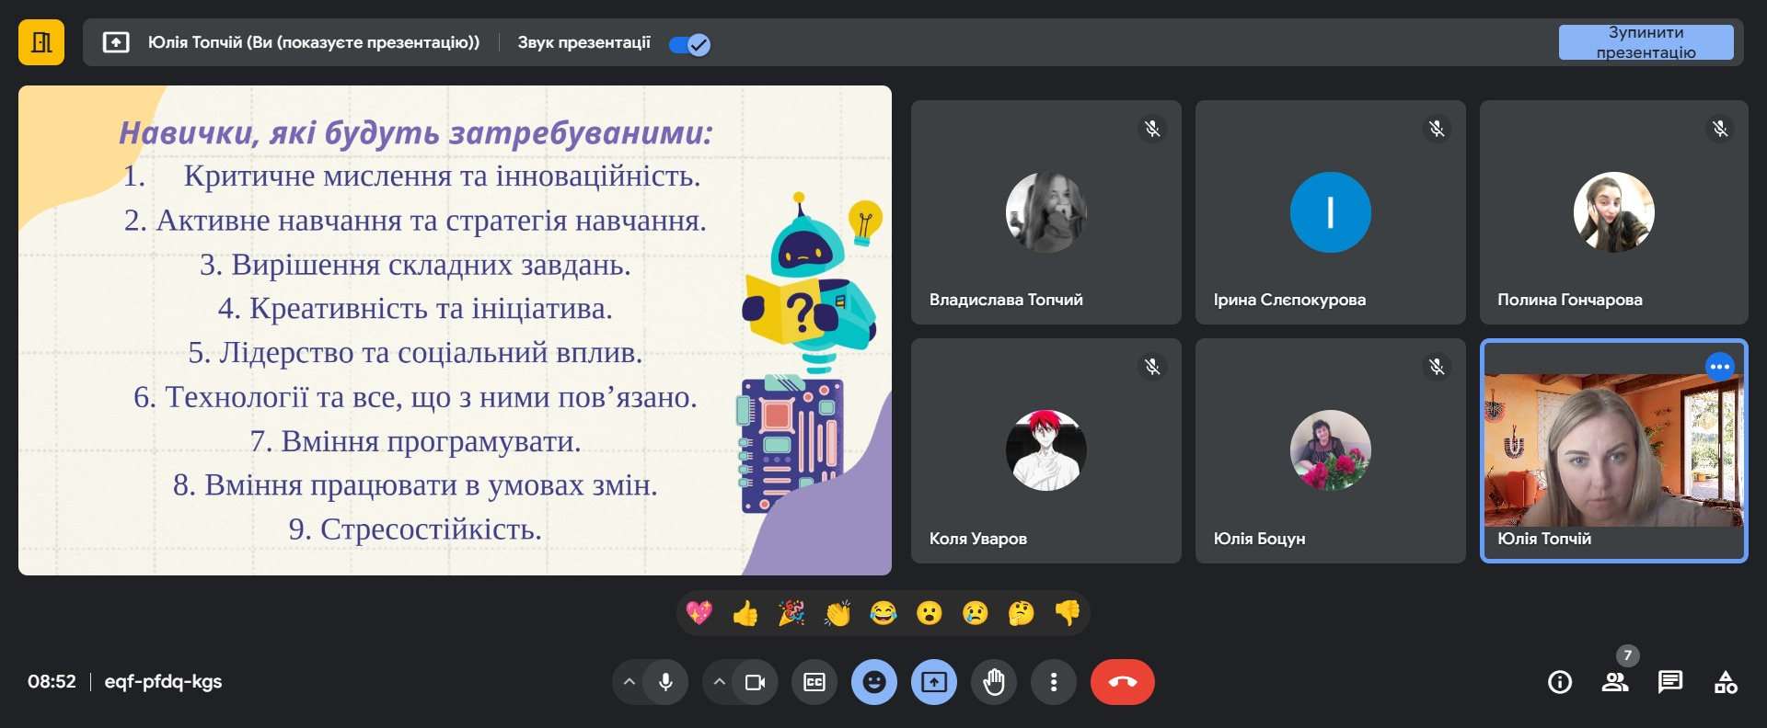The image size is (1767, 728).
Task: Open the activities icon
Action: [x=1726, y=682]
